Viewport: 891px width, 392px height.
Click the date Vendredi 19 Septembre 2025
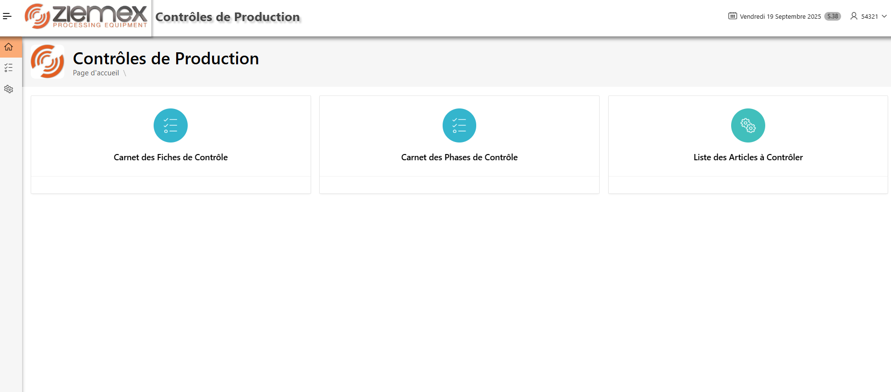coord(780,16)
